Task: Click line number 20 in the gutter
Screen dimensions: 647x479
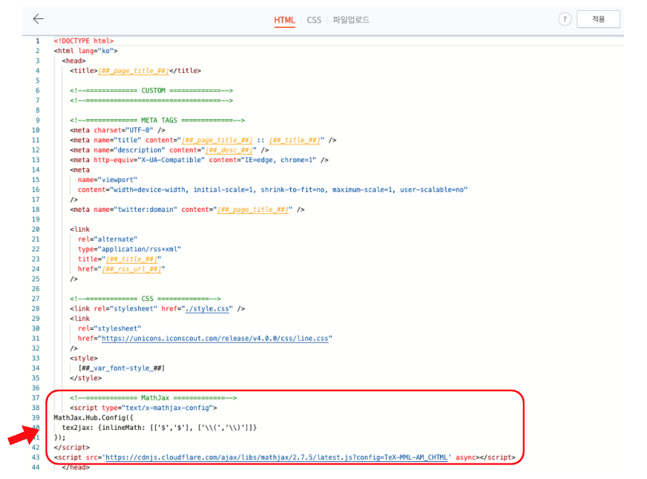Action: click(x=36, y=229)
